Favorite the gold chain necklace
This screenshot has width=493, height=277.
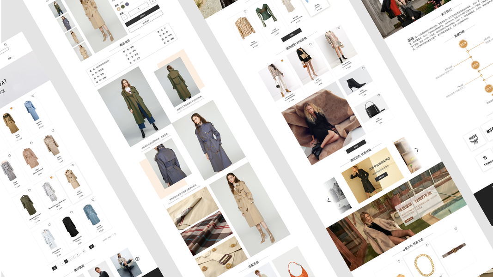pyautogui.click(x=427, y=245)
